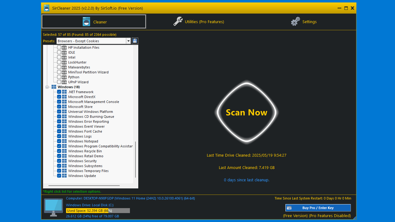Image resolution: width=395 pixels, height=222 pixels.
Task: Click the wrench Utilities icon
Action: click(178, 21)
